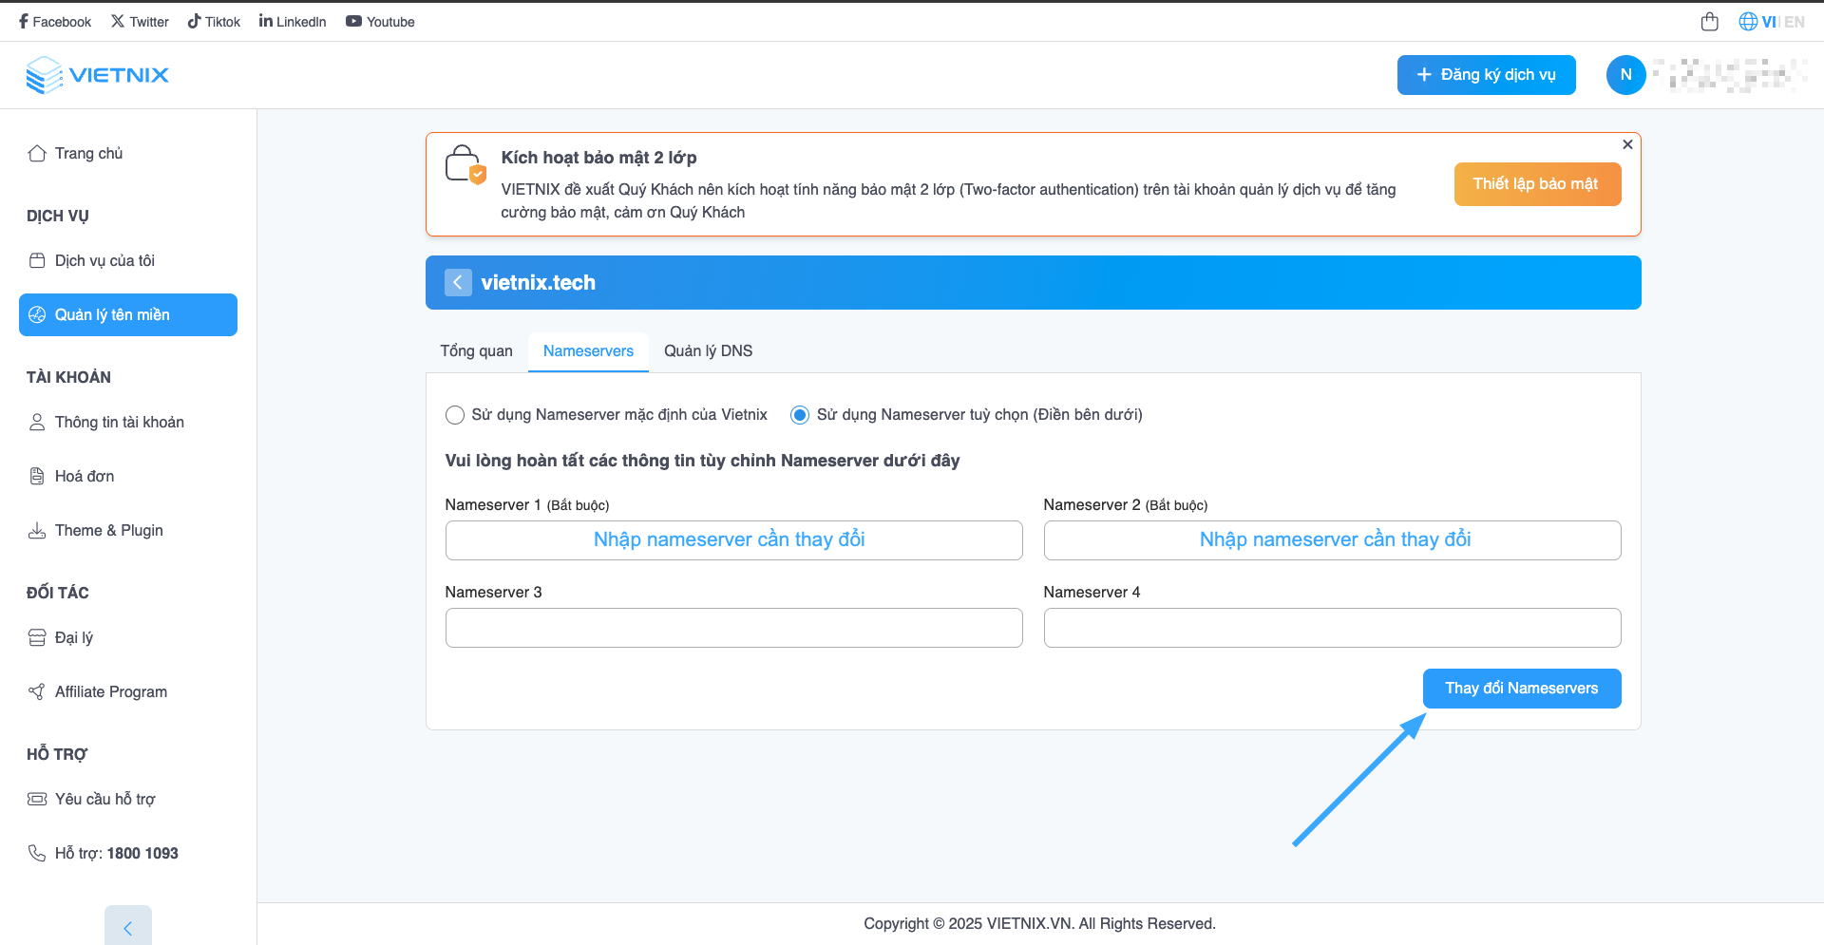Switch to the Tổng quan tab
1824x945 pixels.
pyautogui.click(x=476, y=351)
